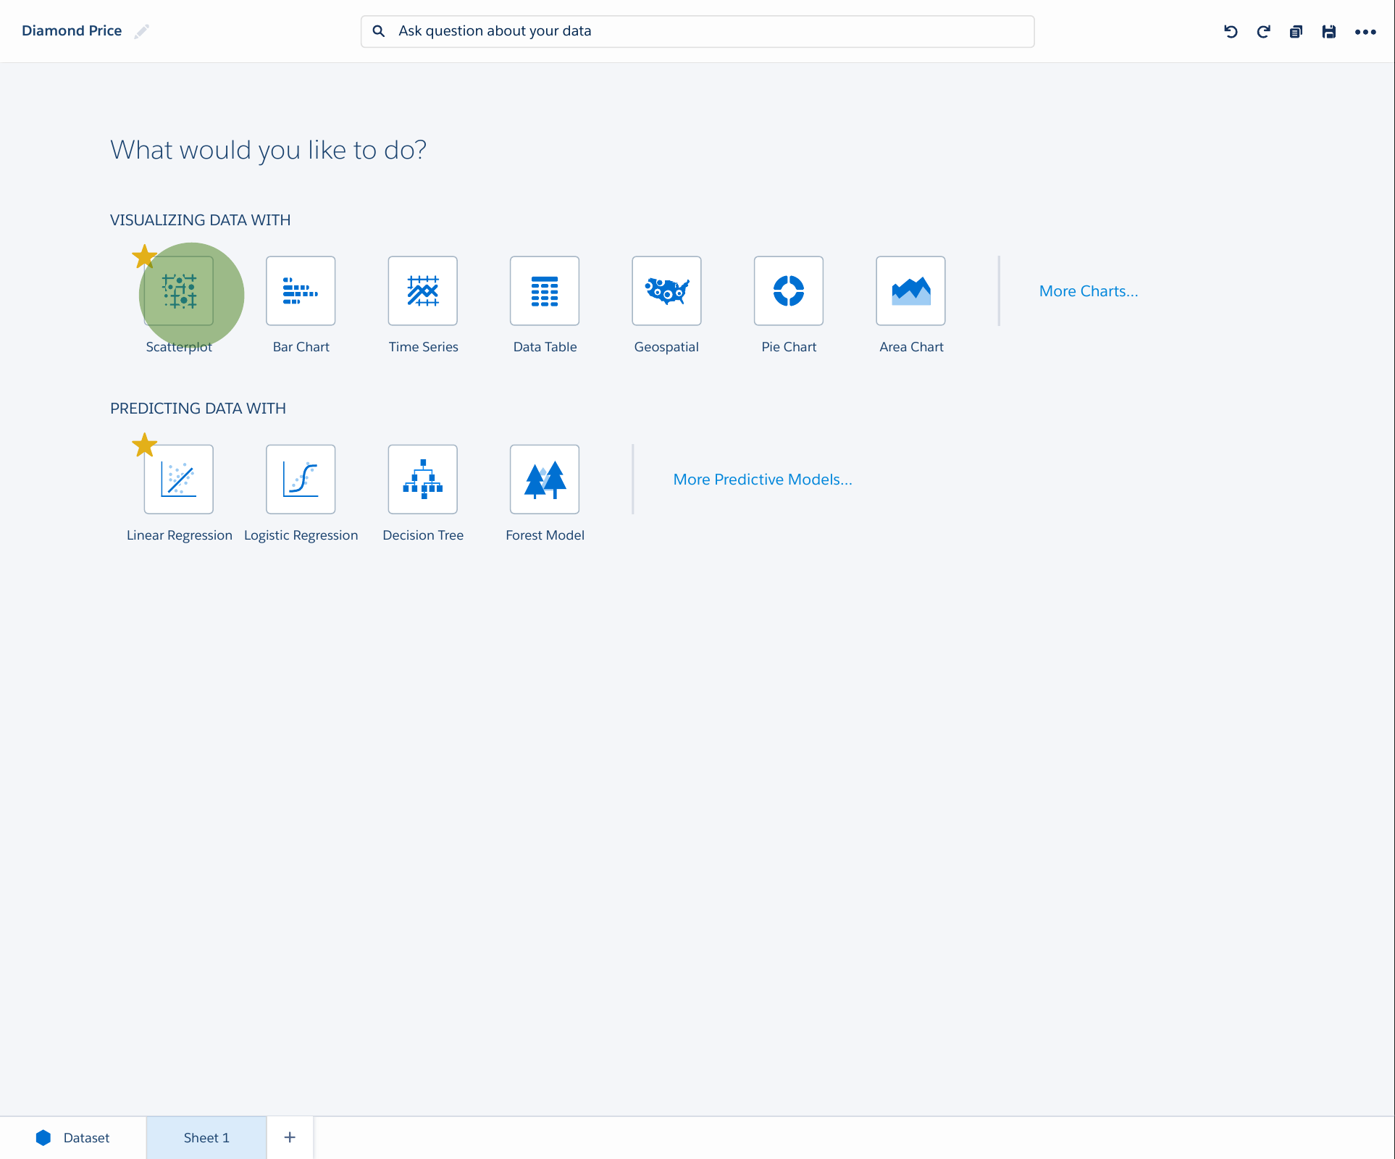Select the Scatterplot chart icon
1395x1159 pixels.
click(179, 291)
